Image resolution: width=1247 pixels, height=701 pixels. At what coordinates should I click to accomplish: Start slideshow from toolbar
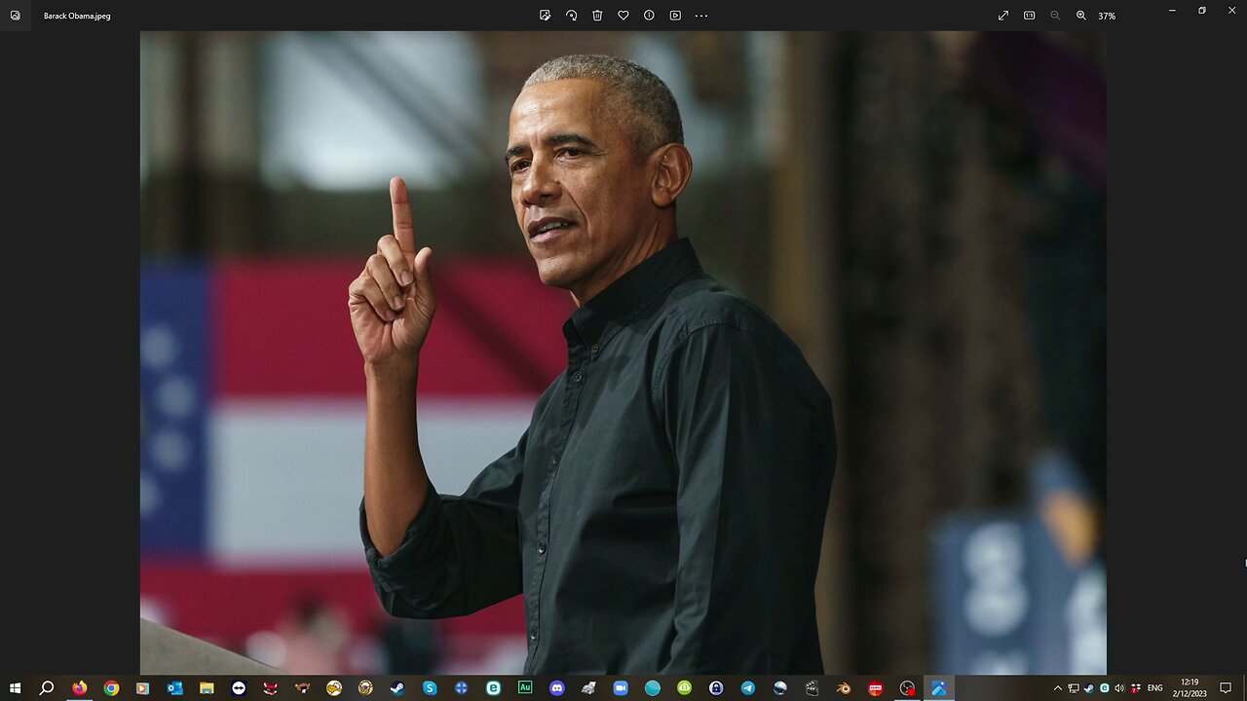pos(675,16)
